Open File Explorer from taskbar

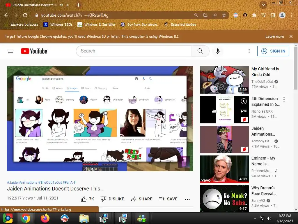84,218
